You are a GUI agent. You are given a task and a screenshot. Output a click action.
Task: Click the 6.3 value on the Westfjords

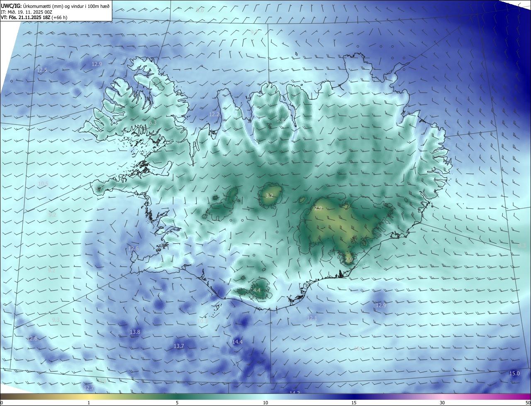coord(153,123)
